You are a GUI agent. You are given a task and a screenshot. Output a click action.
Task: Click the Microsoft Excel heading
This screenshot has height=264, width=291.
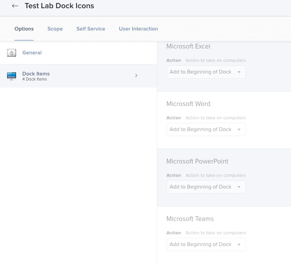(188, 46)
